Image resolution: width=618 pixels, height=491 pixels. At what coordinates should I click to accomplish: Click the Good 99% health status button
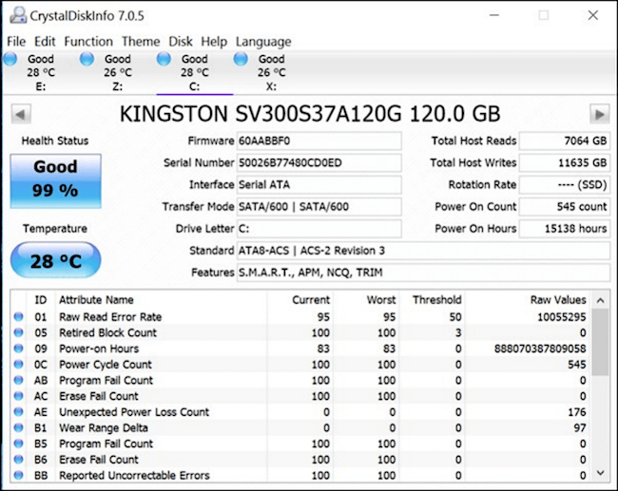55,180
